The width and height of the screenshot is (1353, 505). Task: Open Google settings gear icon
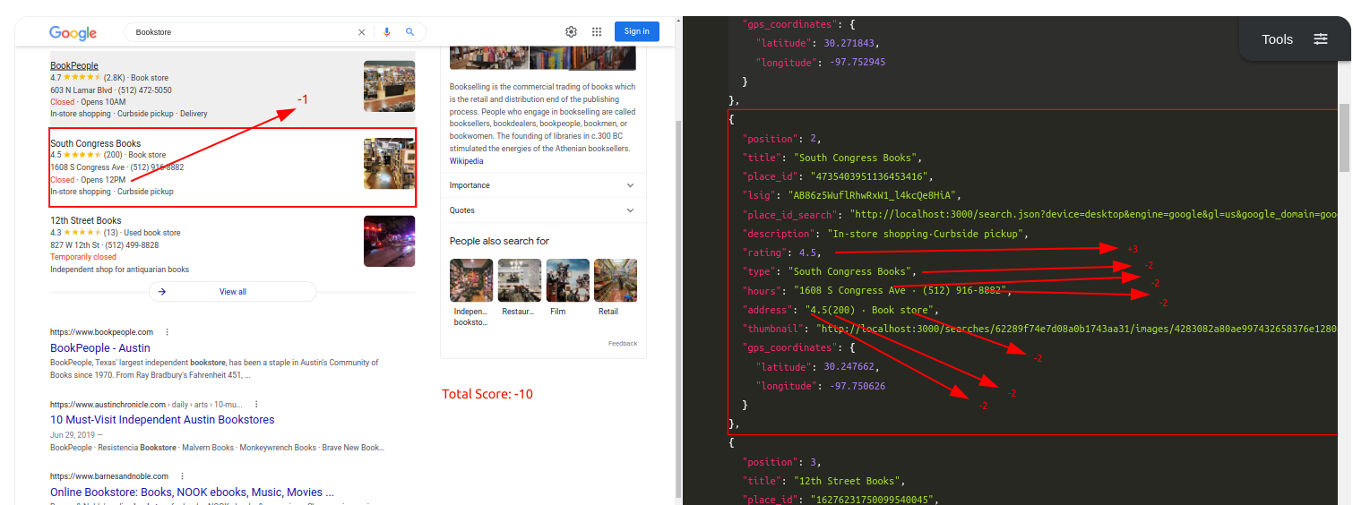[571, 31]
